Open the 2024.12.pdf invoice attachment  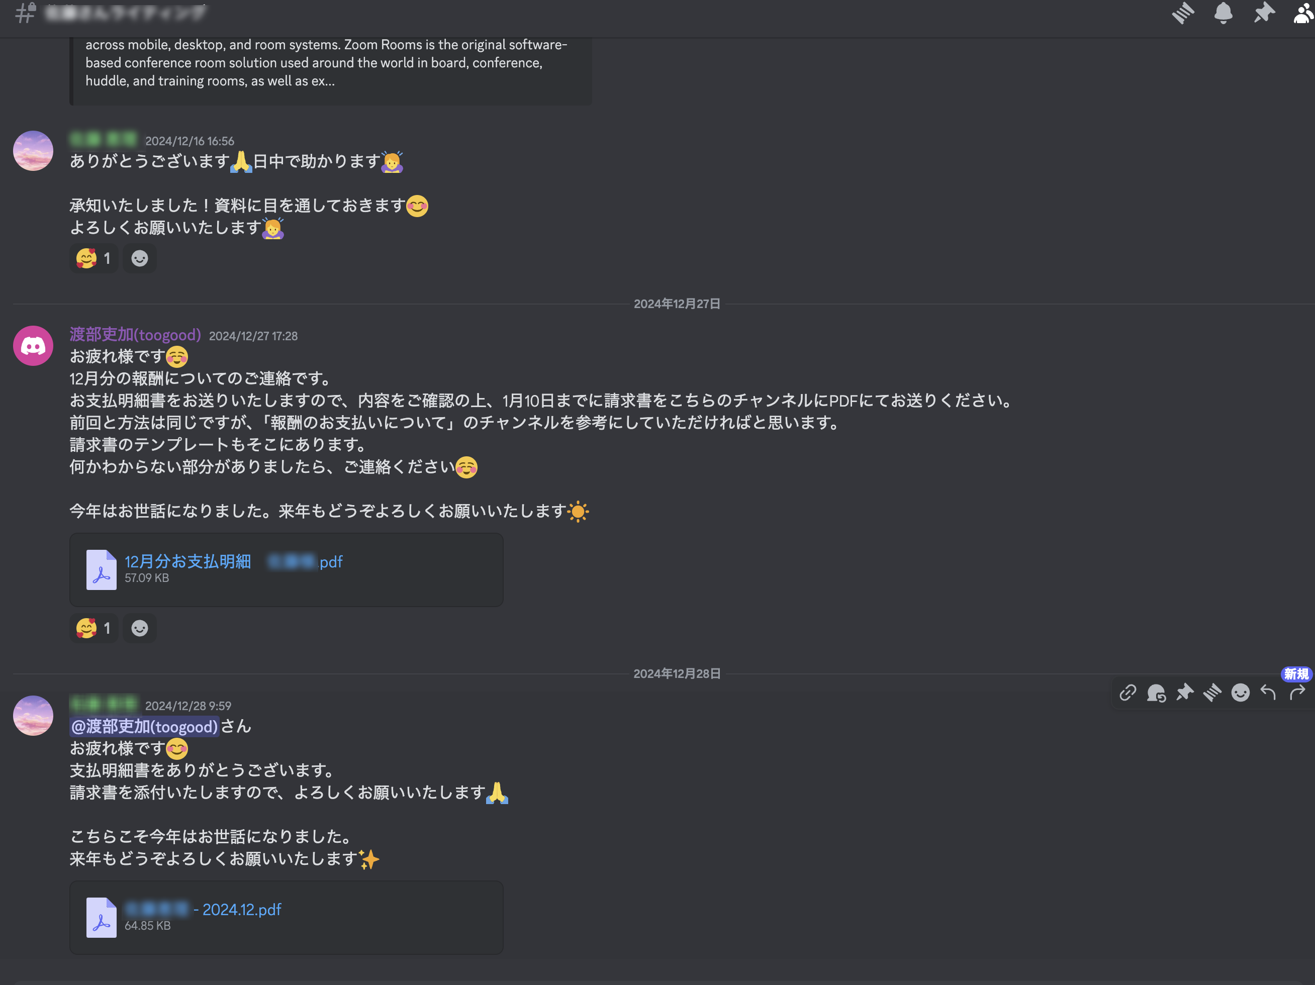coord(203,910)
